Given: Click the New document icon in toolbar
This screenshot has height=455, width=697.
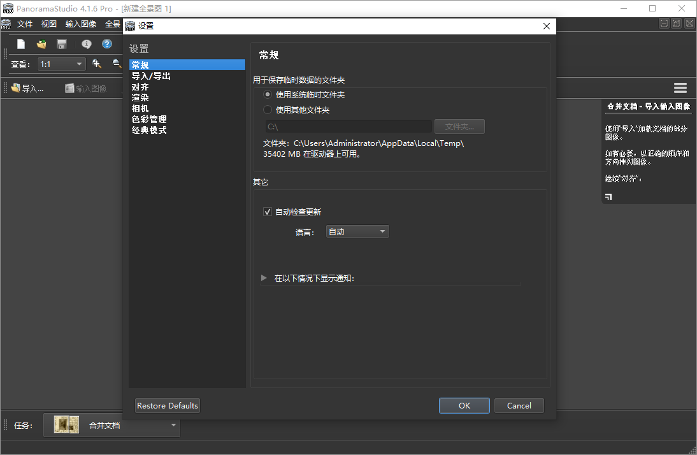Looking at the screenshot, I should 21,44.
